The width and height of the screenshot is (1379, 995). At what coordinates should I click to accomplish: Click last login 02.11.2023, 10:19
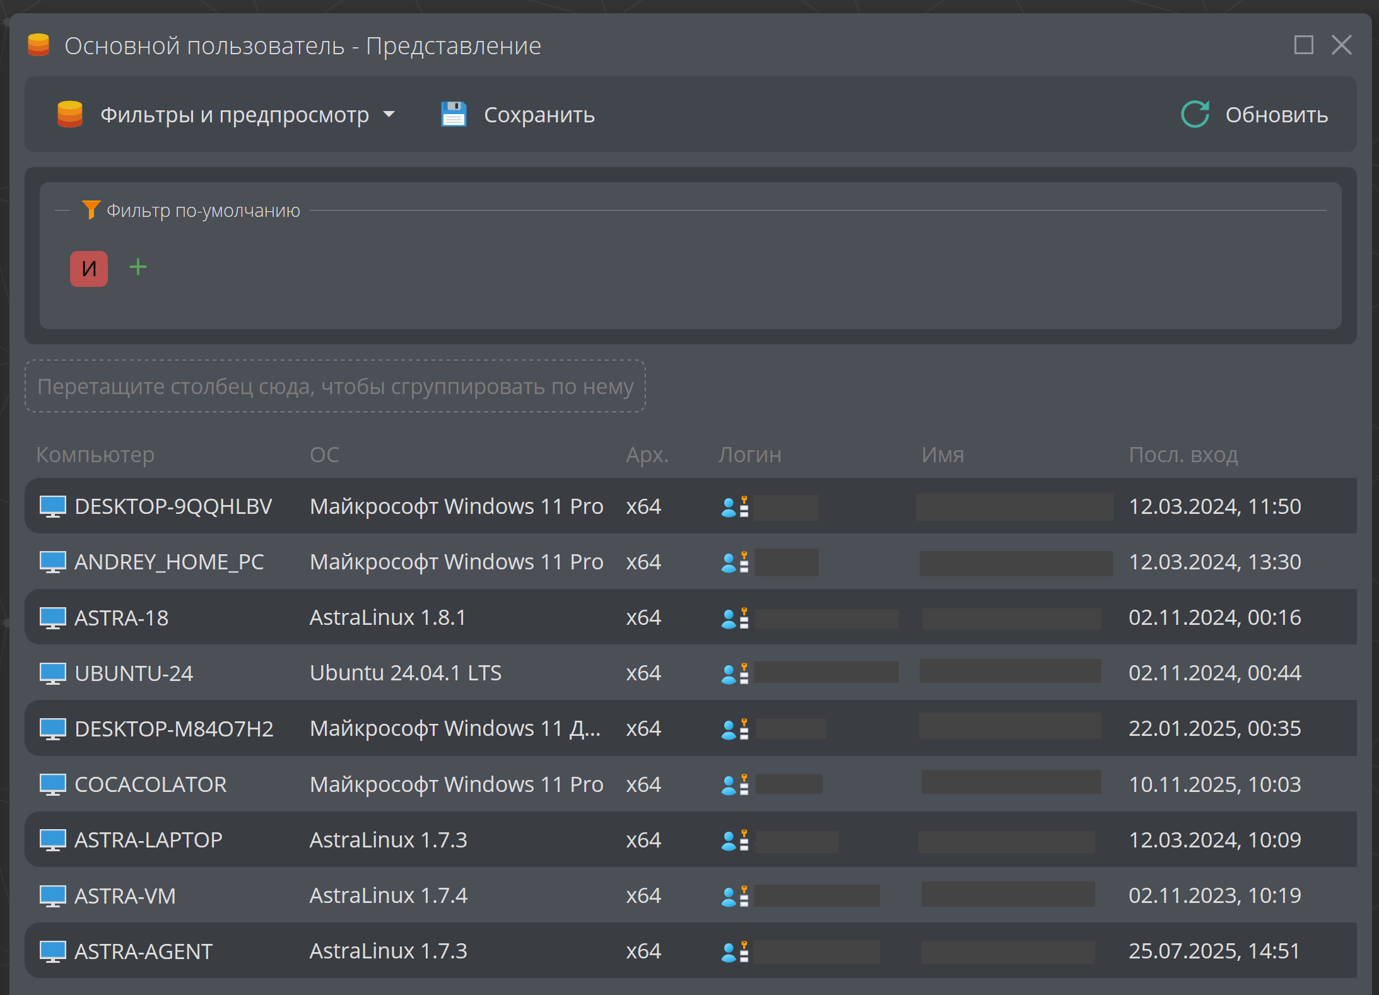point(1215,896)
